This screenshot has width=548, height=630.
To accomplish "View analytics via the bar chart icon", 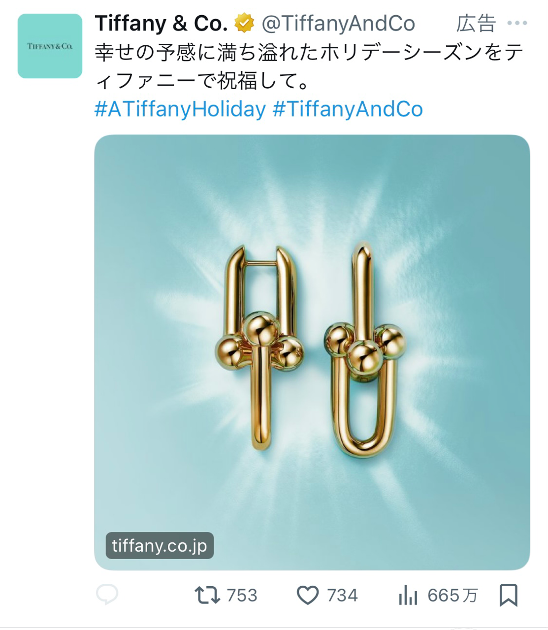I will point(408,595).
